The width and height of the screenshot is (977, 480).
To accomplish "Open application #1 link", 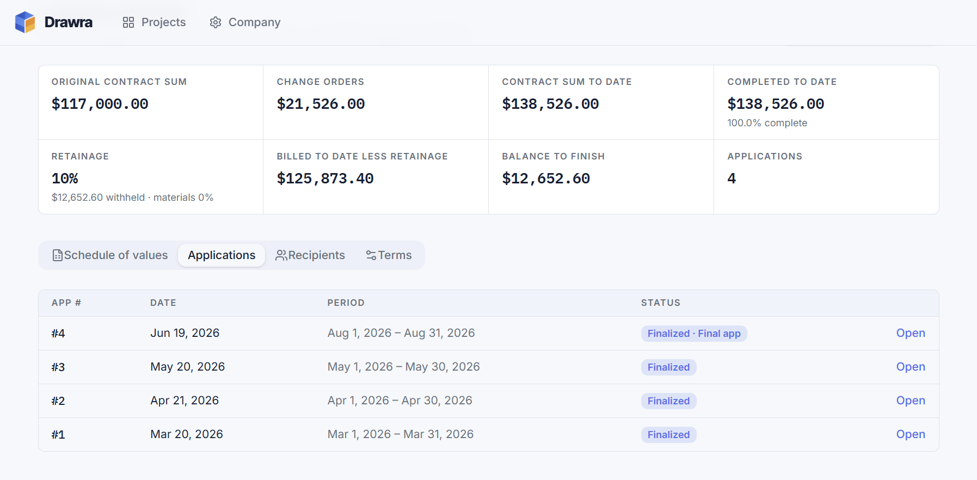I will pos(911,434).
